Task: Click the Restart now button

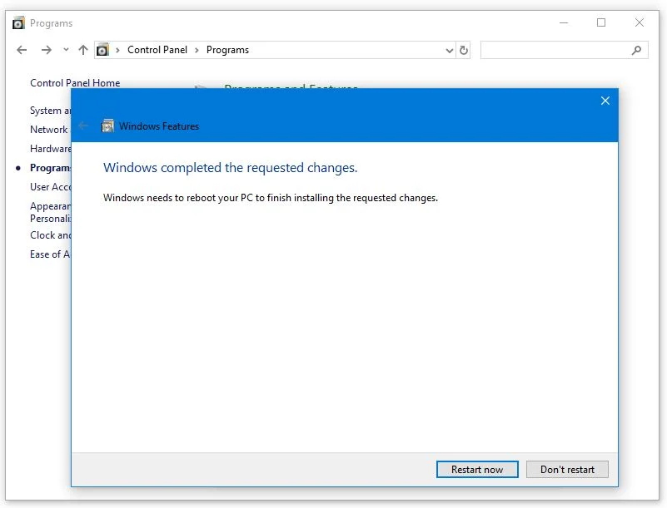Action: (477, 470)
